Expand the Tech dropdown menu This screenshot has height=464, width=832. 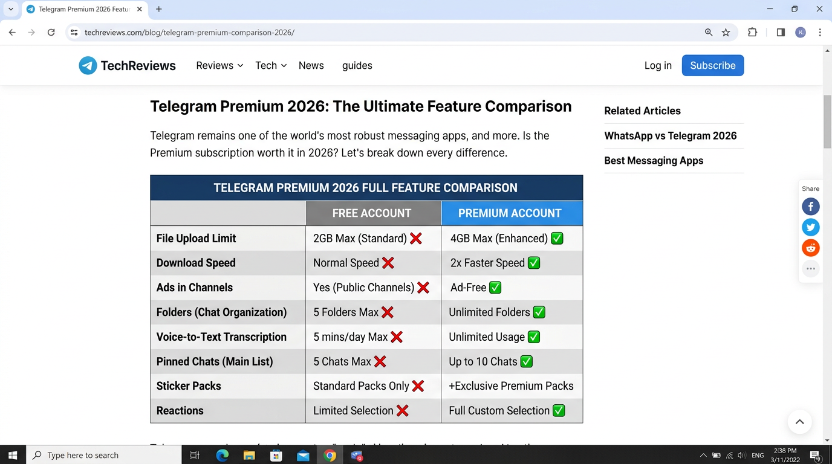coord(270,65)
